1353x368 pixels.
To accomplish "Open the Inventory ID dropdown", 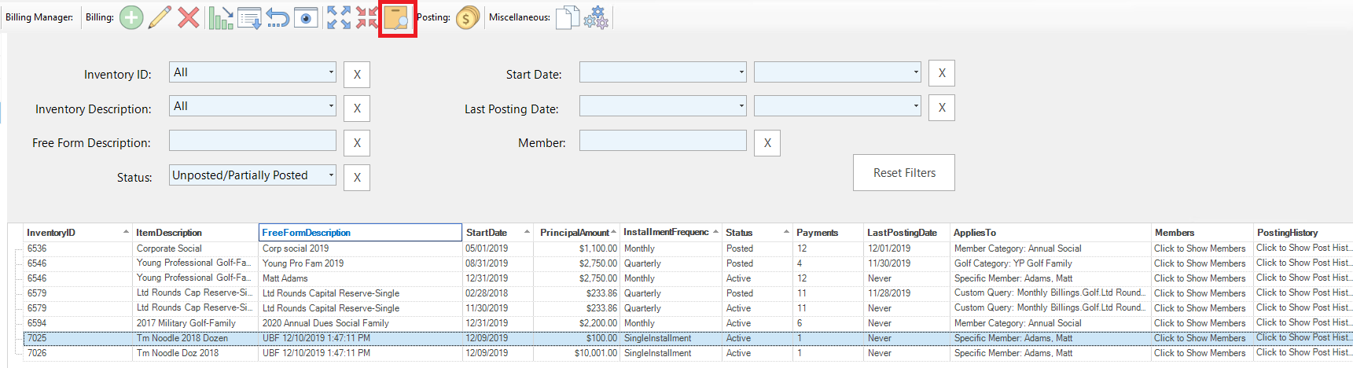I will click(331, 72).
